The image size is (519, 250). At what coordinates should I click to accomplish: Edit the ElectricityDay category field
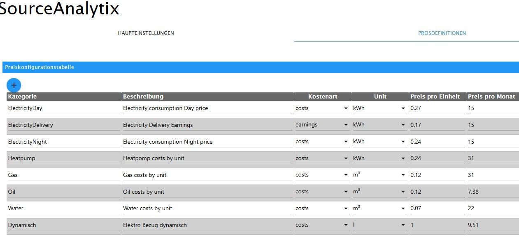tap(64, 108)
